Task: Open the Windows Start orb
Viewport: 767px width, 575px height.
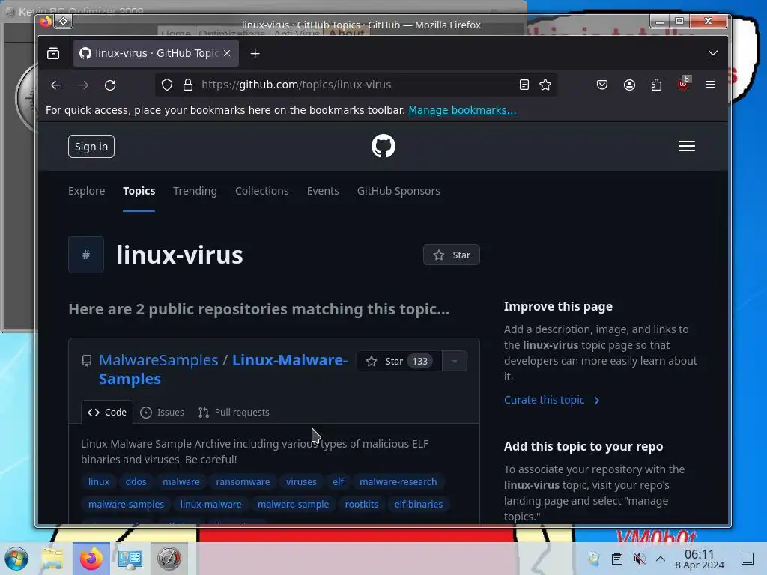Action: tap(16, 559)
